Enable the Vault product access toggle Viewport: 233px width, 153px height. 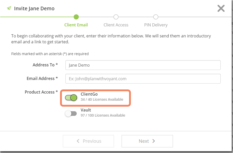point(71,114)
